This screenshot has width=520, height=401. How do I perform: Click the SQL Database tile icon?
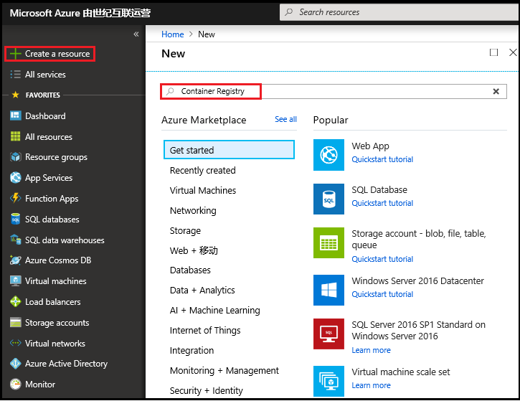328,199
